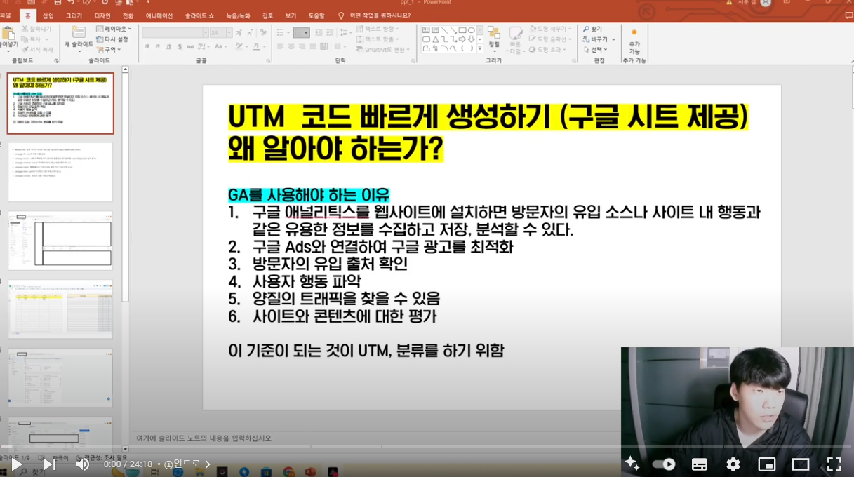This screenshot has width=854, height=477.
Task: Click the save icon in title bar
Action: click(58, 2)
